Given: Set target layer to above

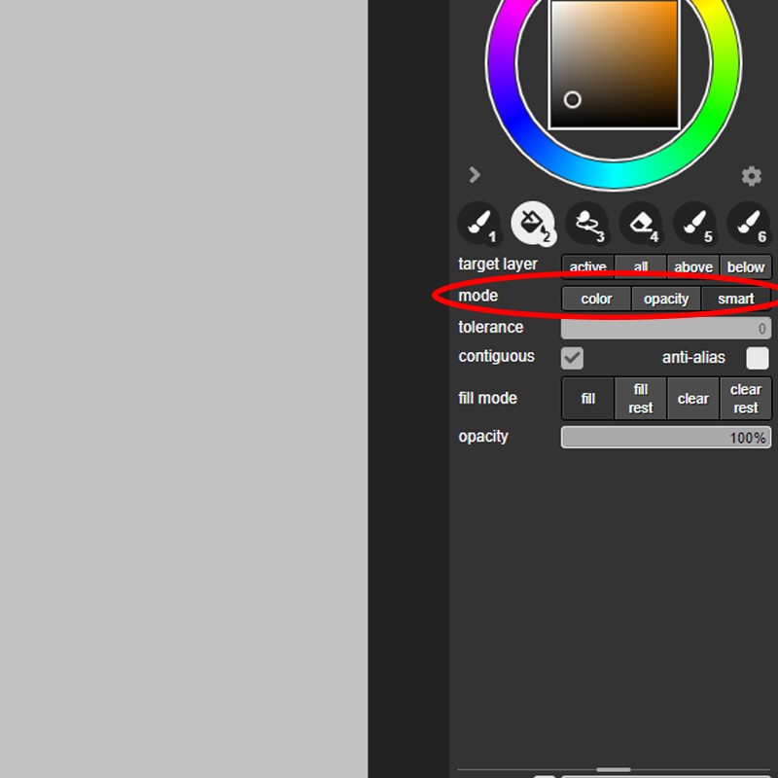Looking at the screenshot, I should 693,267.
